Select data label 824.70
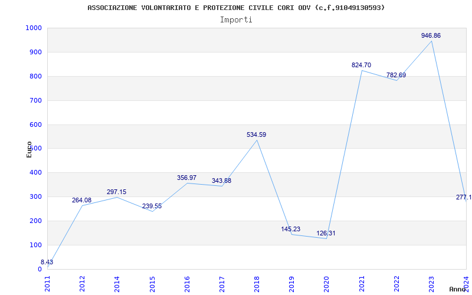Viewport: 472px width, 295px height. tap(362, 65)
